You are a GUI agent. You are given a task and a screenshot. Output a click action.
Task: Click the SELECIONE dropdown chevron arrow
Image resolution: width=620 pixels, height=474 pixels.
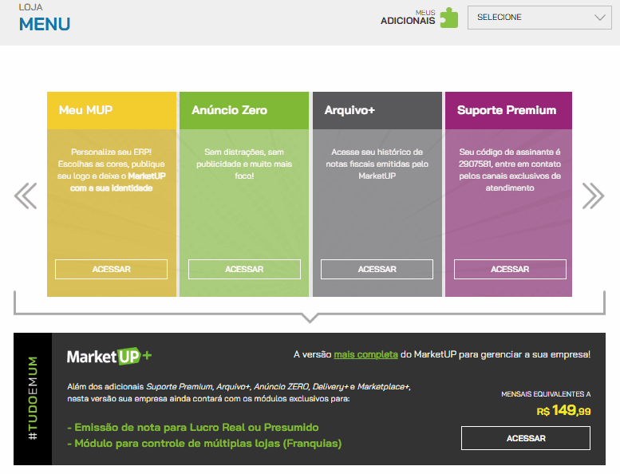tap(600, 18)
